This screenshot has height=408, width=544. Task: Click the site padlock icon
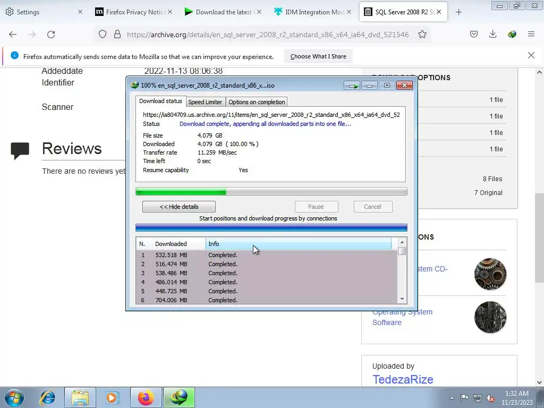pos(117,35)
